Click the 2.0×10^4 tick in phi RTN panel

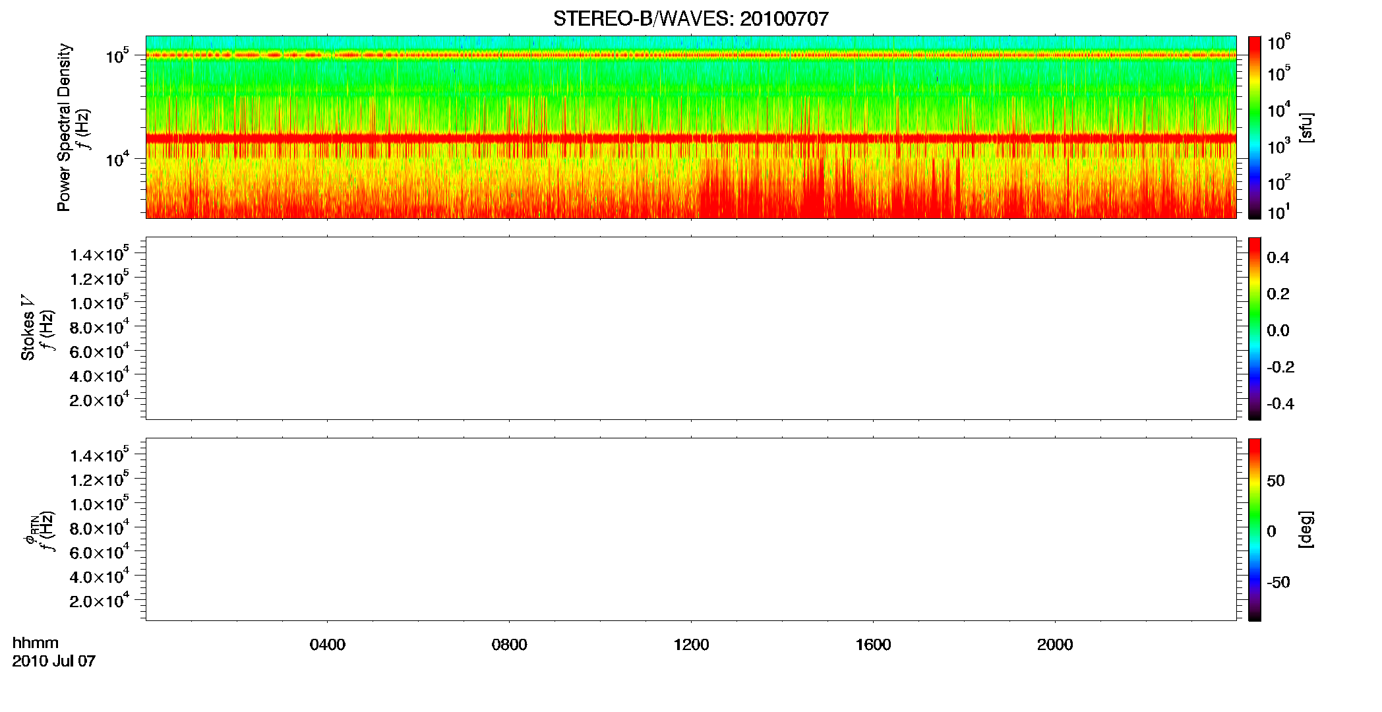pyautogui.click(x=100, y=600)
